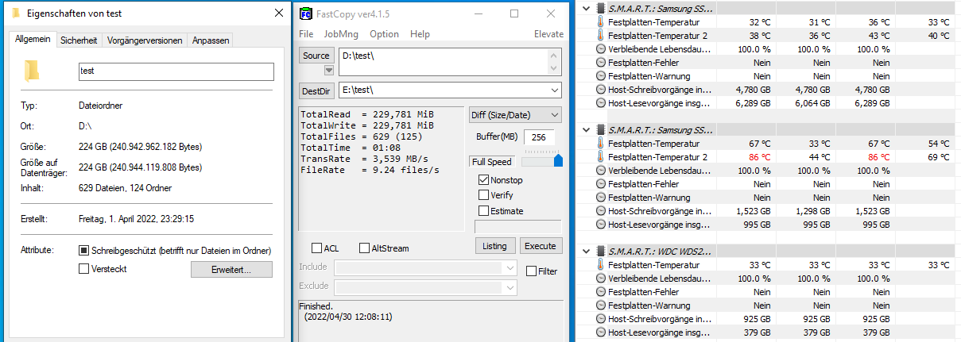The width and height of the screenshot is (961, 342).
Task: Collapse the first Samsung S.M.A.R.T. group showing 32 °C
Action: (x=587, y=8)
